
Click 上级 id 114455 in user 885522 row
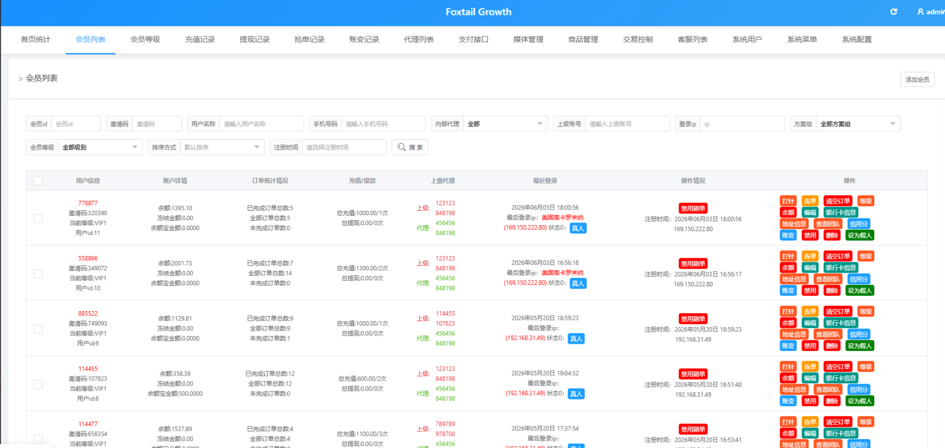click(x=445, y=313)
